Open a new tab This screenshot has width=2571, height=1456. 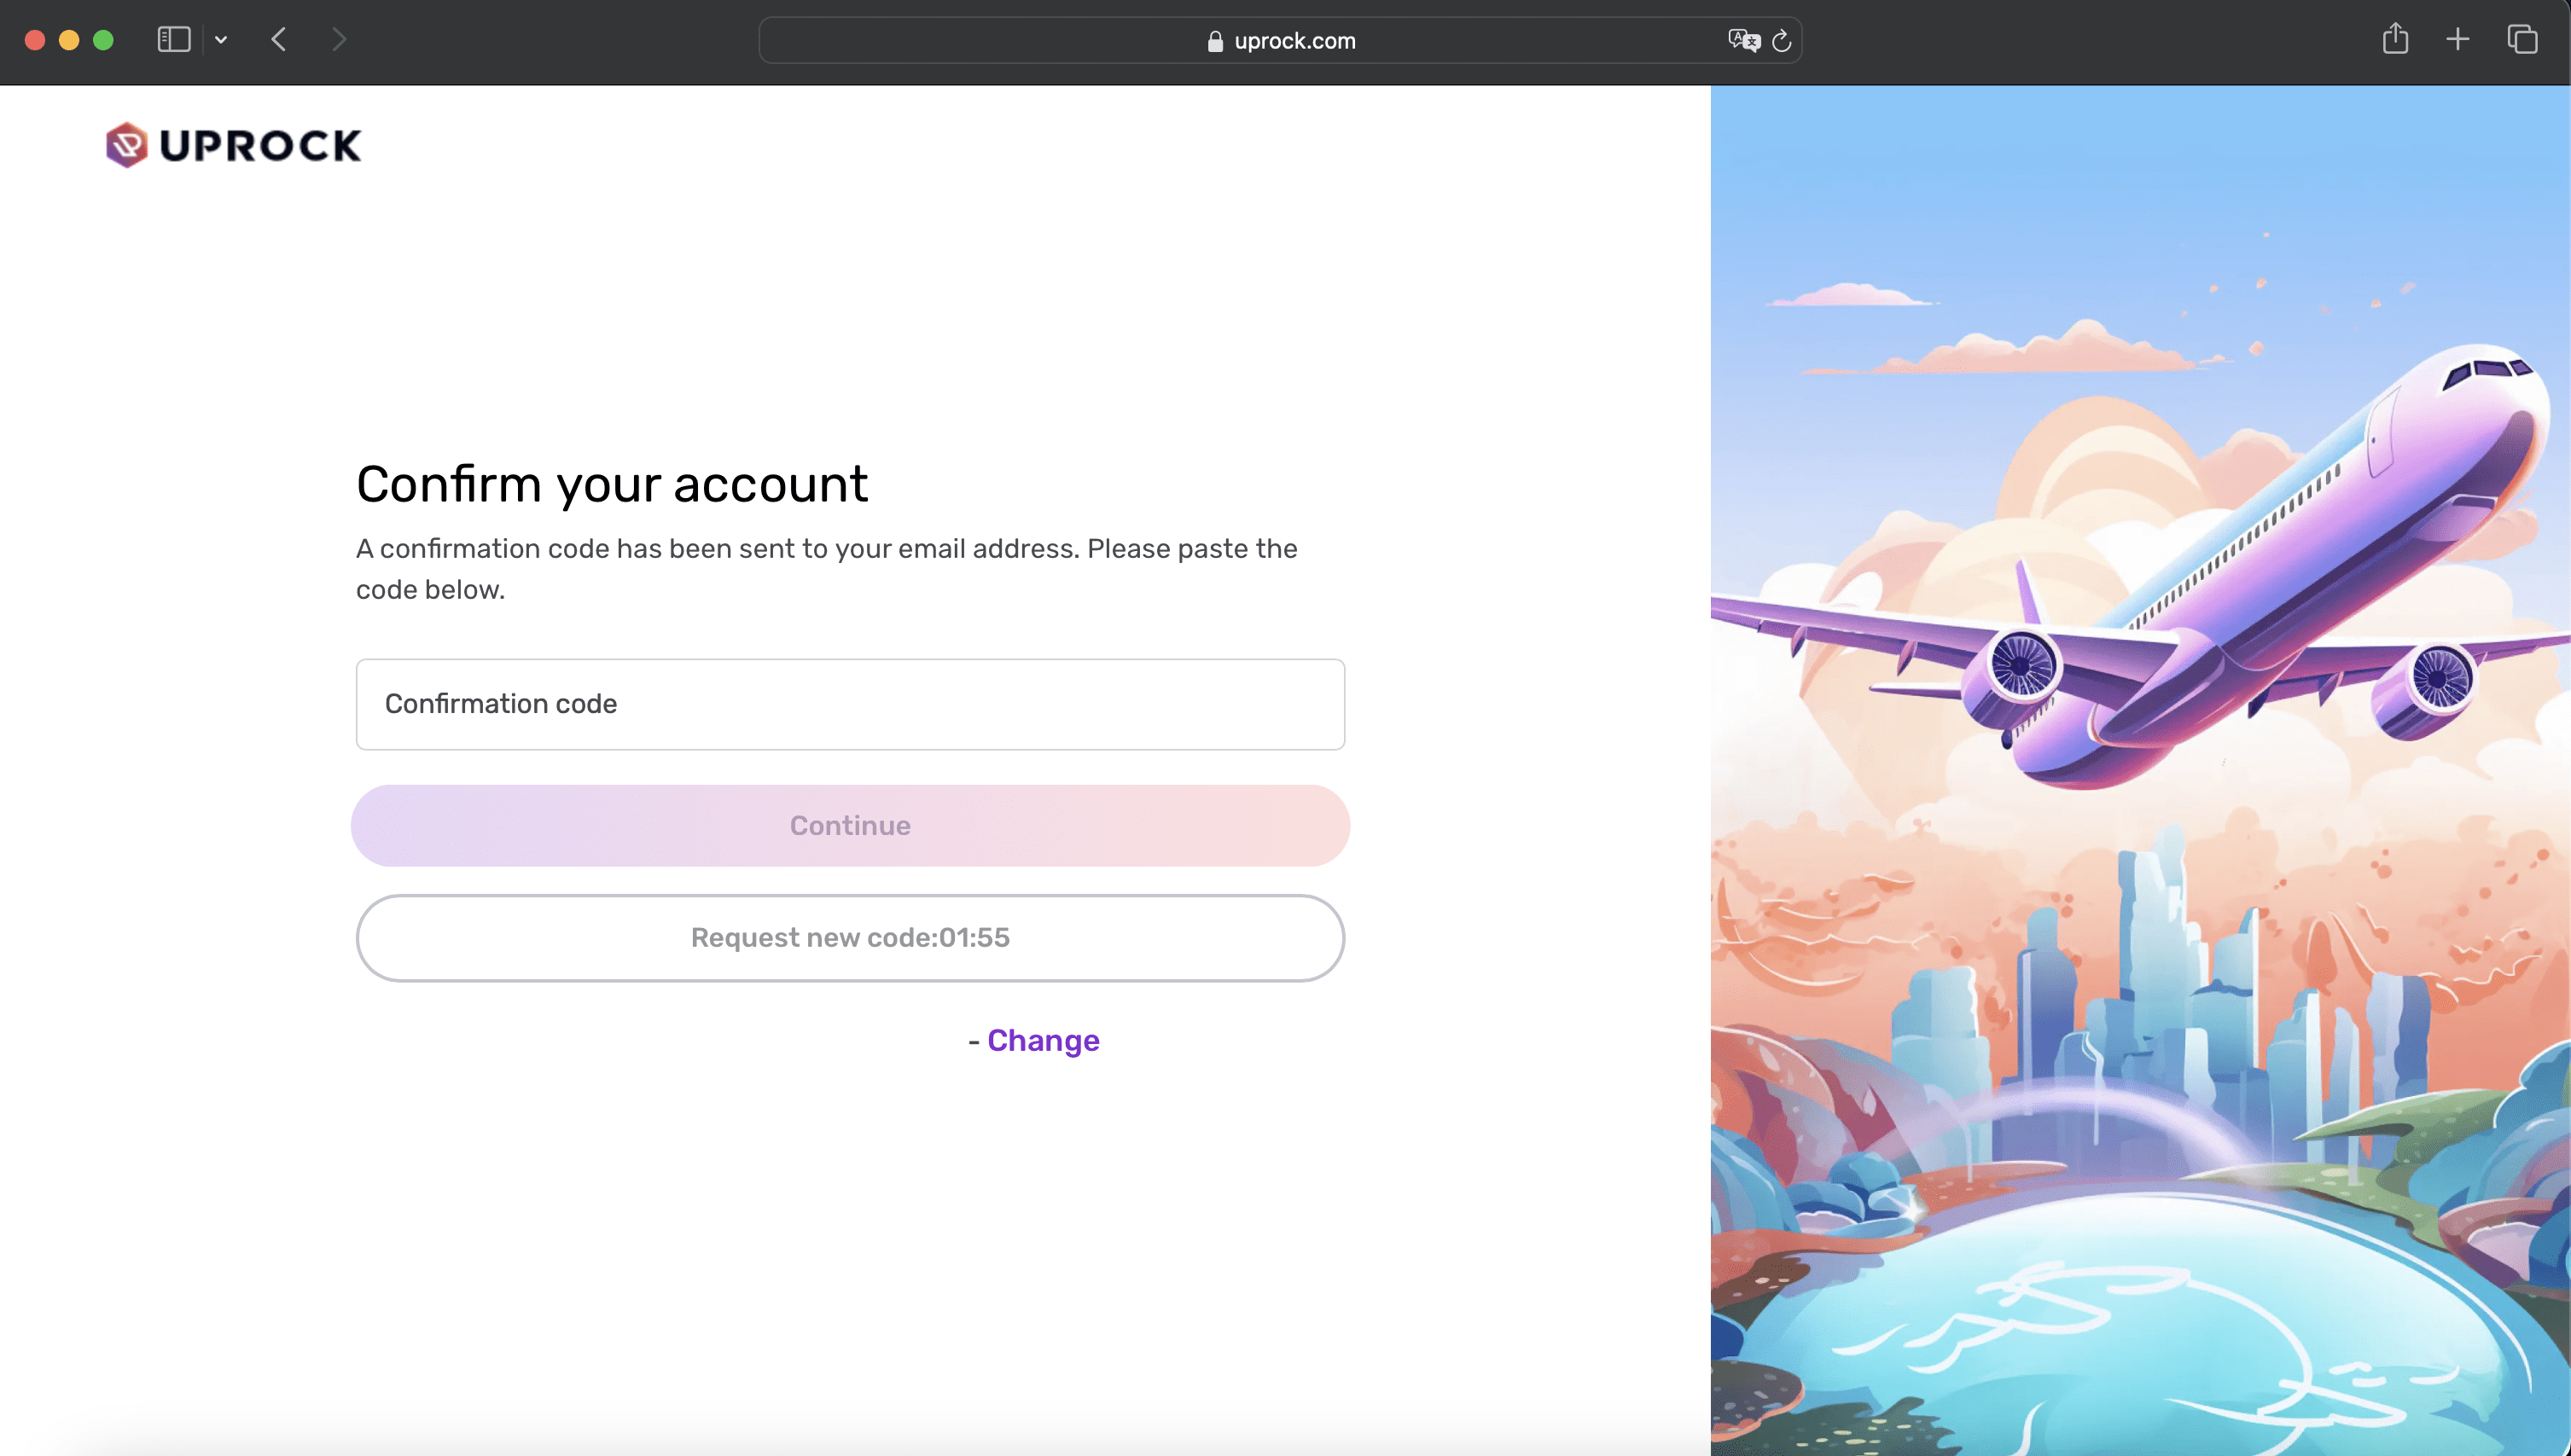click(2457, 40)
